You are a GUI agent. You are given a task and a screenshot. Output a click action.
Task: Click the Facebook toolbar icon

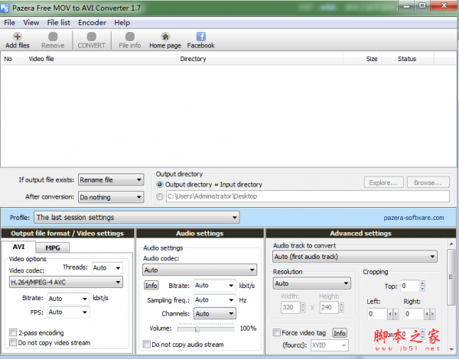pos(200,40)
